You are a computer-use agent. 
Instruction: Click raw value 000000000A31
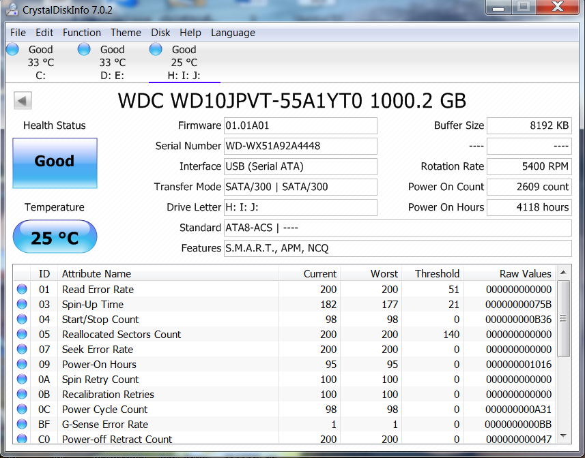pyautogui.click(x=518, y=409)
